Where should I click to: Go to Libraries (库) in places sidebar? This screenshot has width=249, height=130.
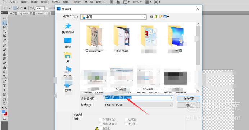click(x=68, y=57)
